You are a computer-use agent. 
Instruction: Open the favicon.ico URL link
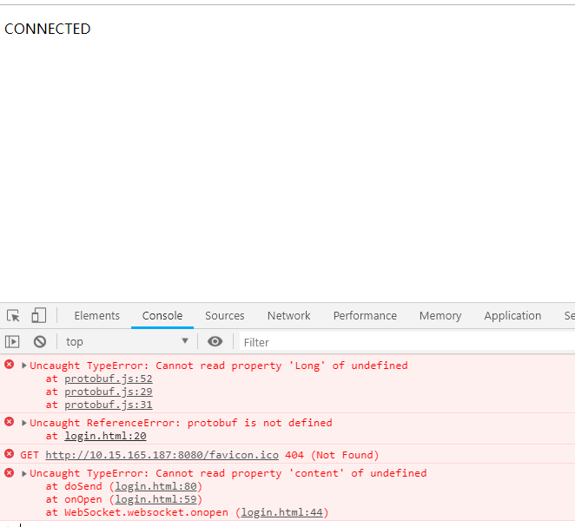[162, 455]
